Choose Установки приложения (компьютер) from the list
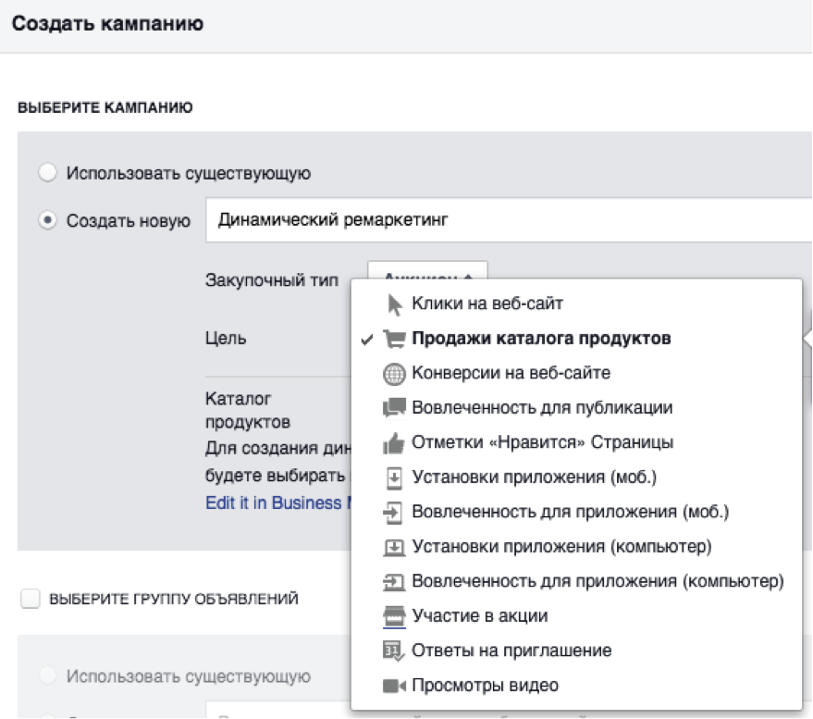 coord(561,547)
